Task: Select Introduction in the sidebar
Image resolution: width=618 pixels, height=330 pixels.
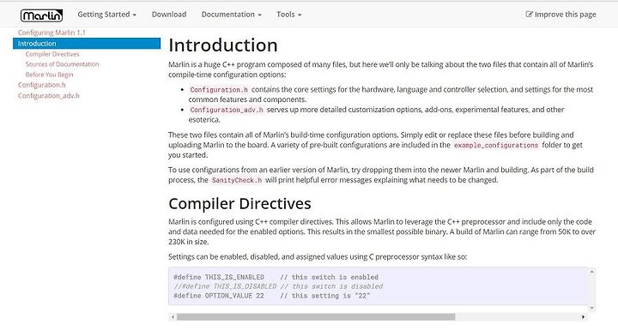Action: [87, 44]
